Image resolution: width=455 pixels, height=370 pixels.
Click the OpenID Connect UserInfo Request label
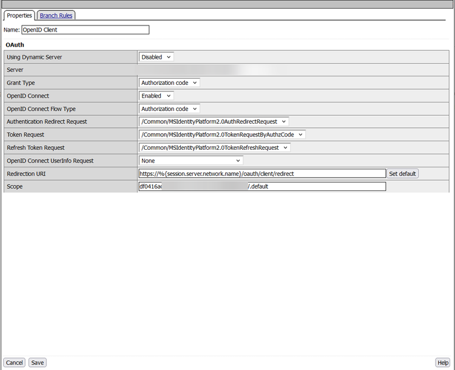pyautogui.click(x=50, y=161)
